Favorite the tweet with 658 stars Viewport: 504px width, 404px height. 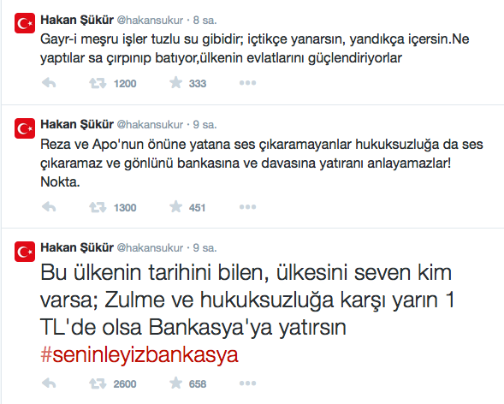175,383
